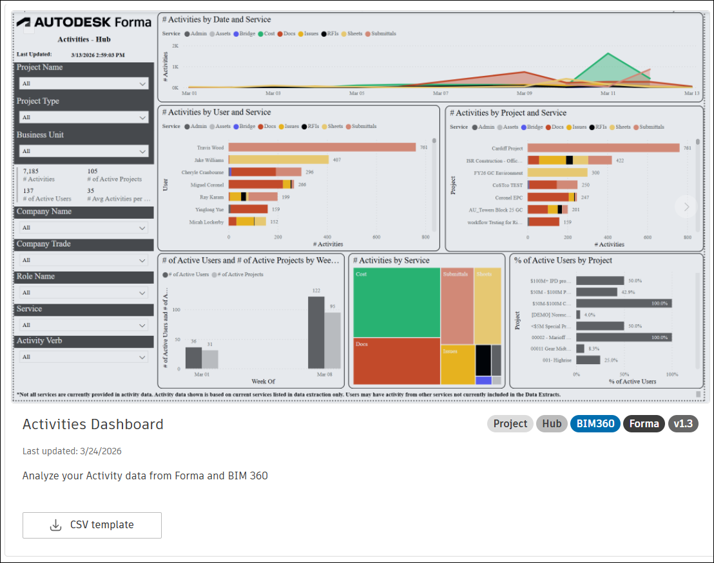Open the Activity Verb dropdown
The width and height of the screenshot is (714, 563).
(x=84, y=357)
